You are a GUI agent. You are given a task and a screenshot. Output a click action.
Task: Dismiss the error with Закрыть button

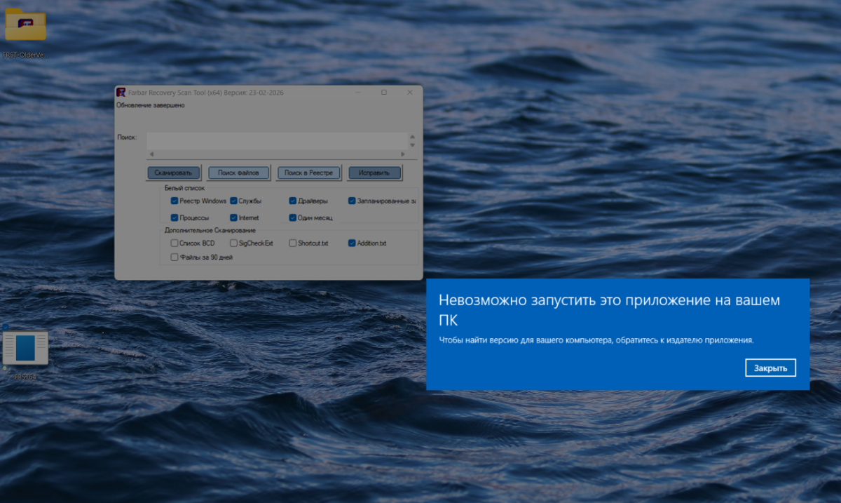770,368
